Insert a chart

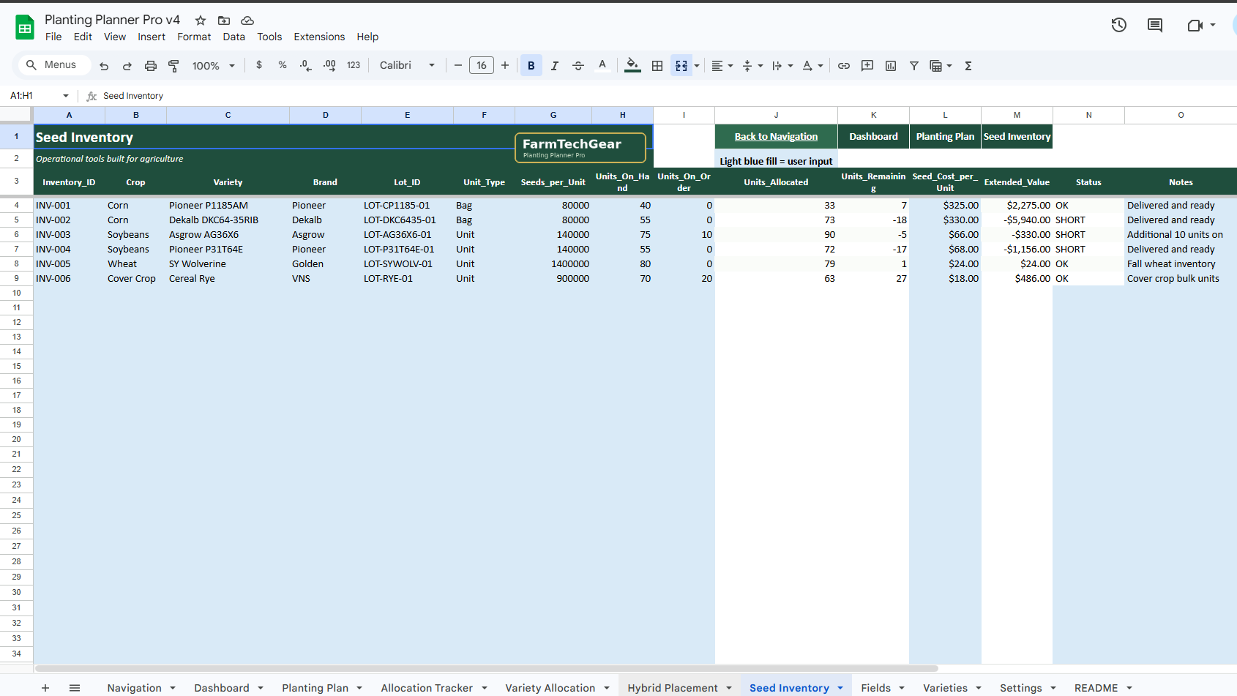pyautogui.click(x=890, y=65)
